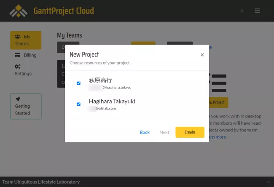The width and height of the screenshot is (274, 187).
Task: Create the project with Create button
Action: [x=190, y=132]
